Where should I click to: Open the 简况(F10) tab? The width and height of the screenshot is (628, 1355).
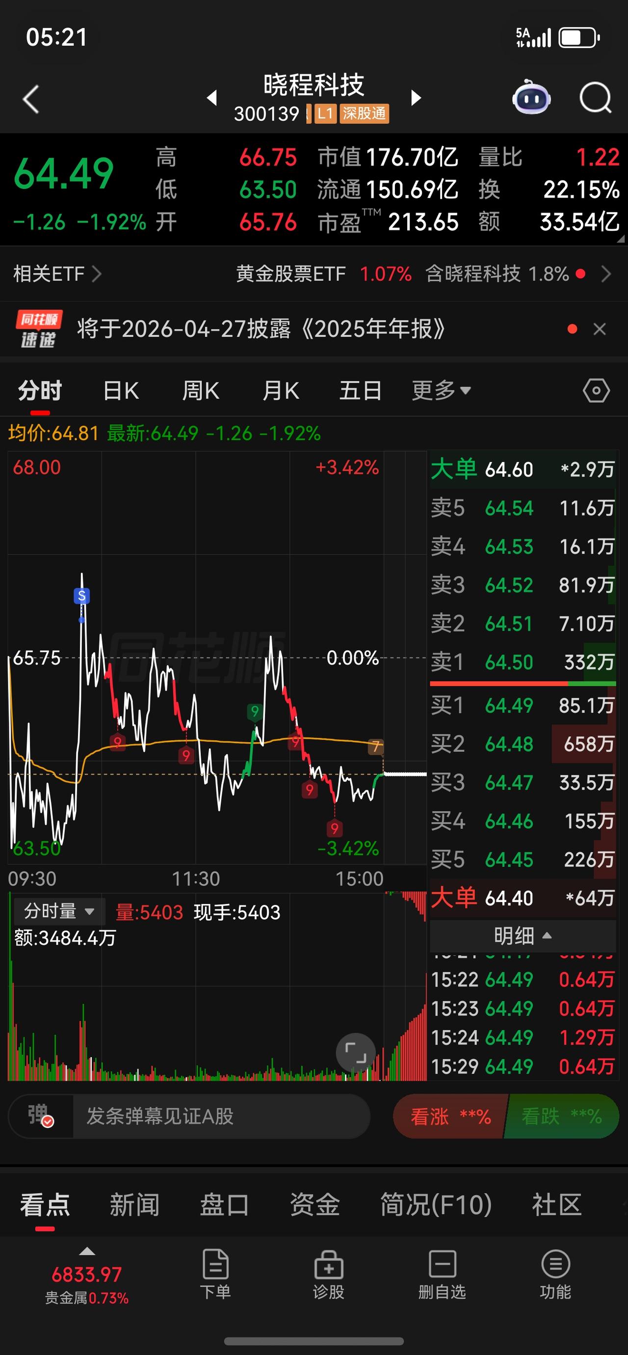(x=436, y=1205)
